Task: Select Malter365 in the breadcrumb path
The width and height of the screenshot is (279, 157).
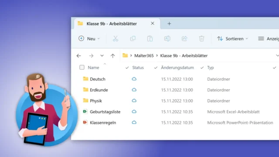Action: click(144, 56)
